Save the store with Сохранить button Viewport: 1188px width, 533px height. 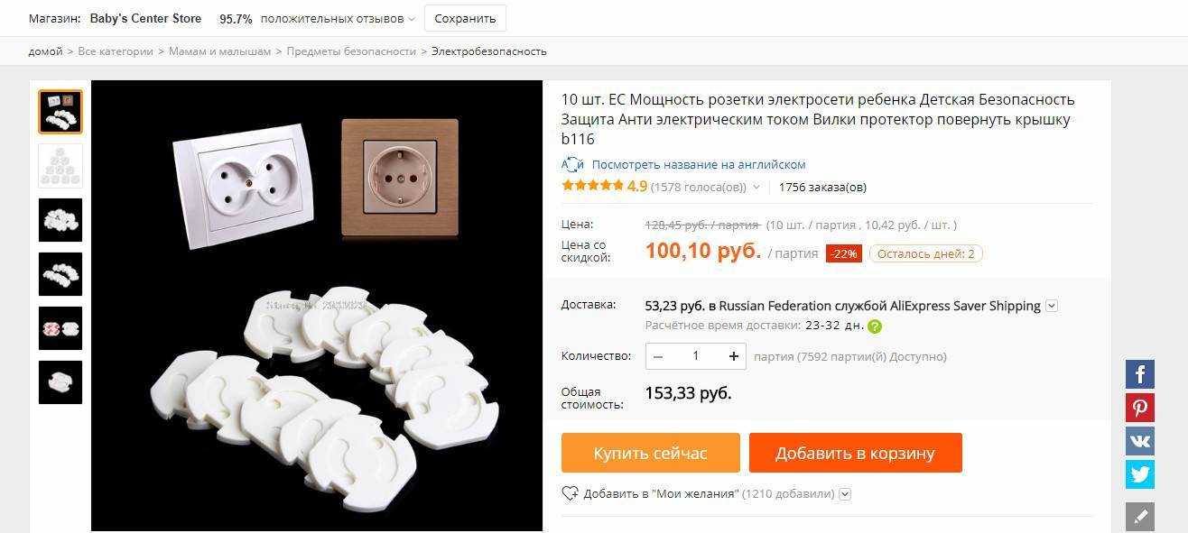(465, 18)
